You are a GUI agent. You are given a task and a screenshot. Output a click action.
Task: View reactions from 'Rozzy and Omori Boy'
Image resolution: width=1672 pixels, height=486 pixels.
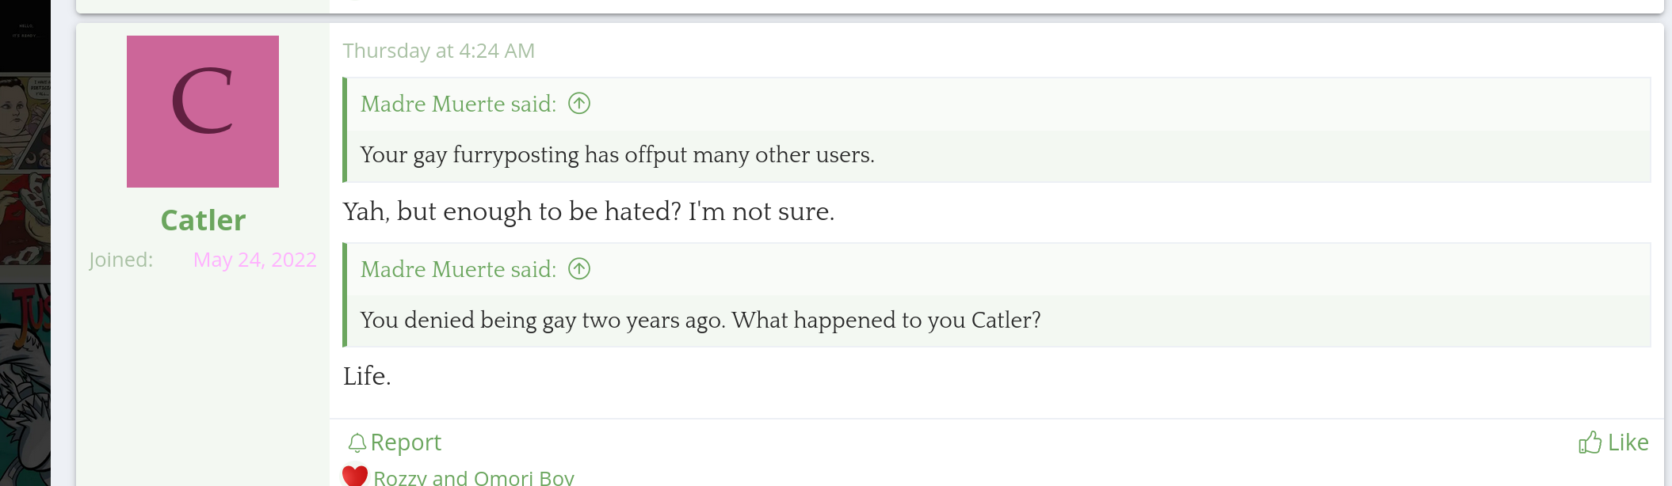[x=473, y=478]
